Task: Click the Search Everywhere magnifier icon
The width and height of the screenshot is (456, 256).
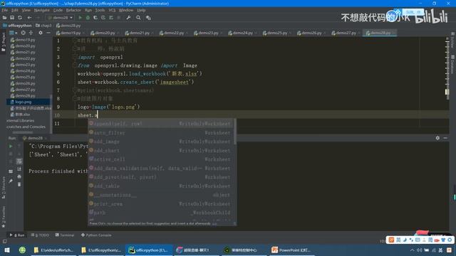Action: [138, 18]
